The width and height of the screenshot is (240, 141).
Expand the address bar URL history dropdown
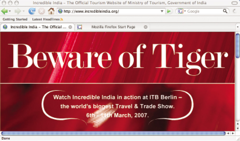point(162,11)
